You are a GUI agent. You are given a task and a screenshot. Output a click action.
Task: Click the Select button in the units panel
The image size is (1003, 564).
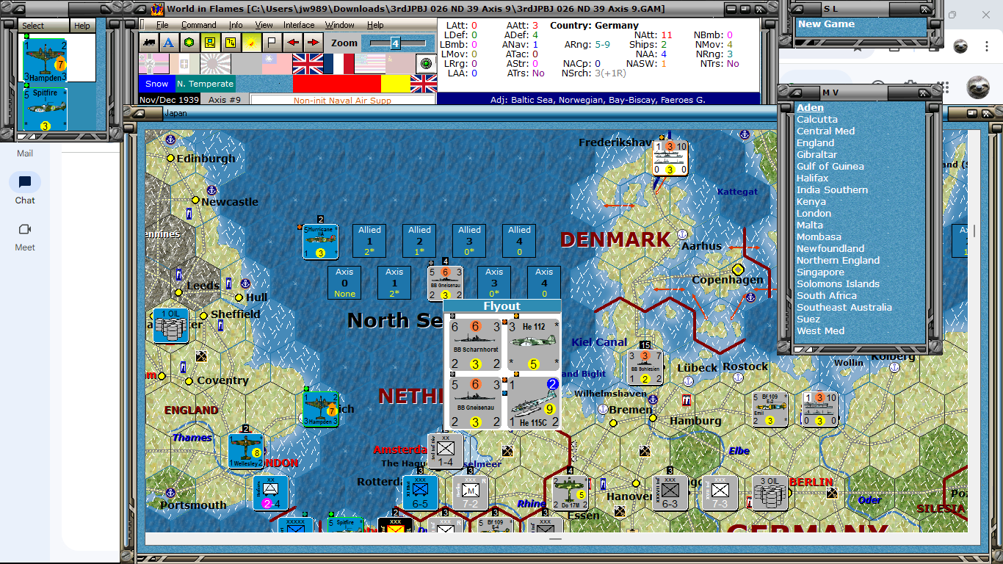click(43, 26)
